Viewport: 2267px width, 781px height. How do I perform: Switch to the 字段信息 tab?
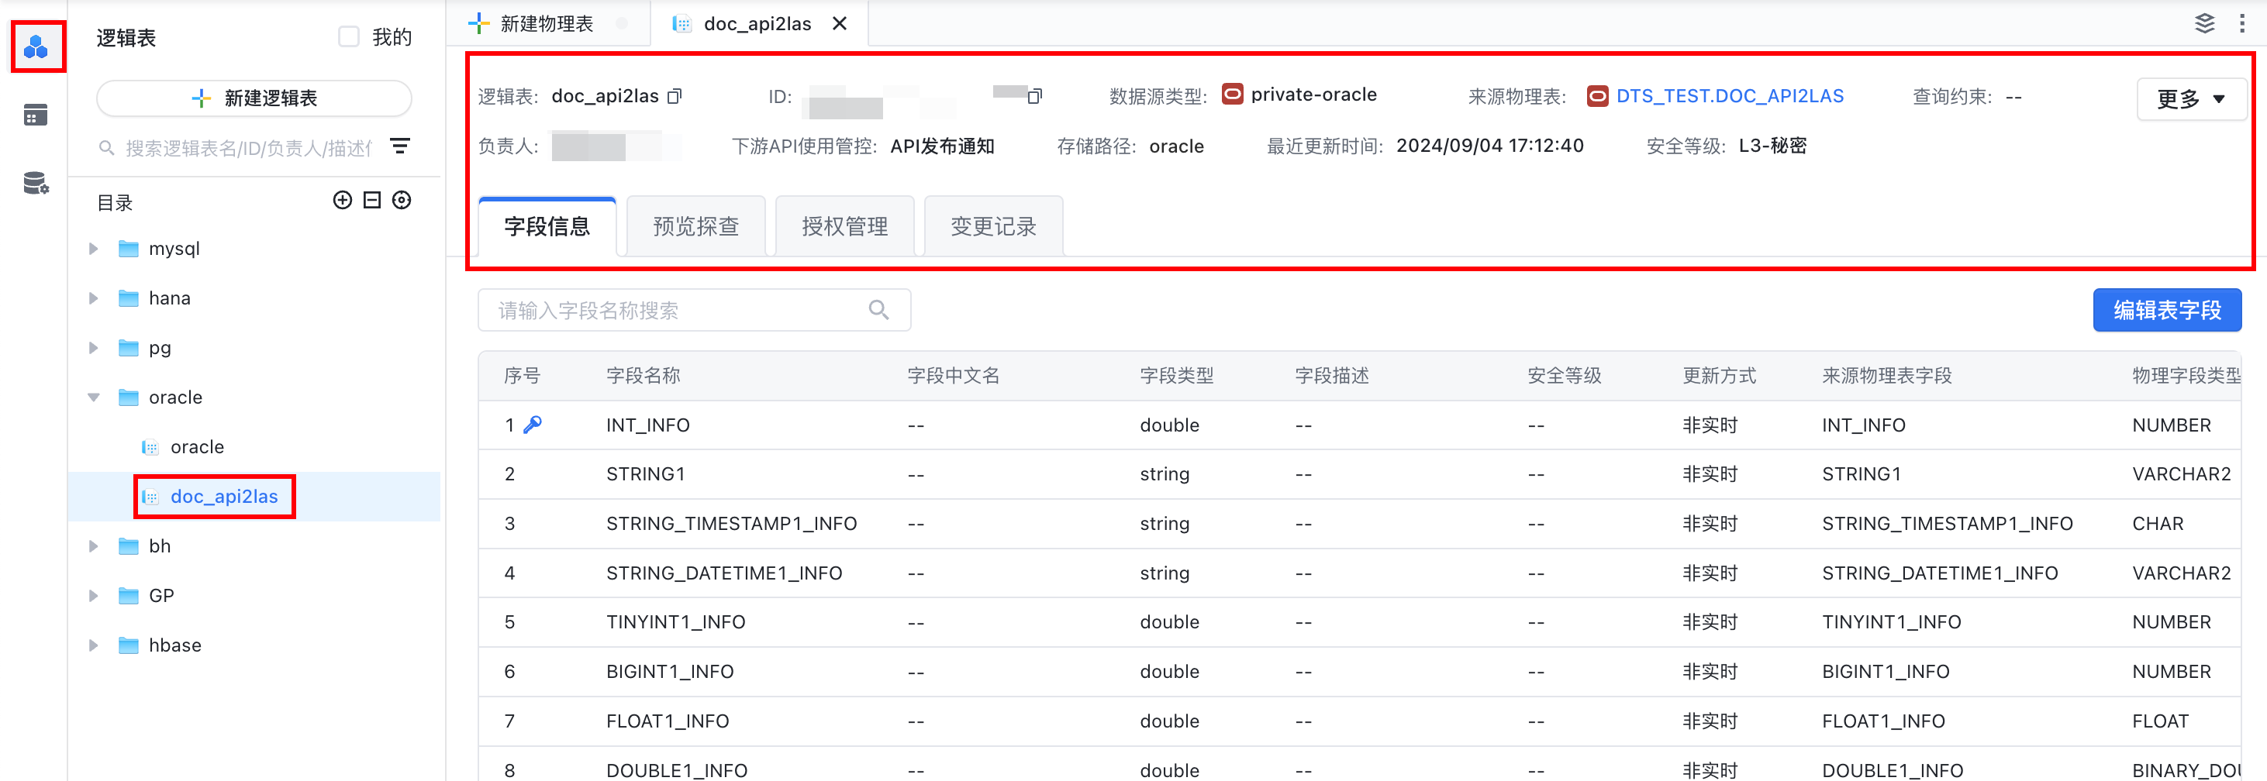pyautogui.click(x=547, y=226)
